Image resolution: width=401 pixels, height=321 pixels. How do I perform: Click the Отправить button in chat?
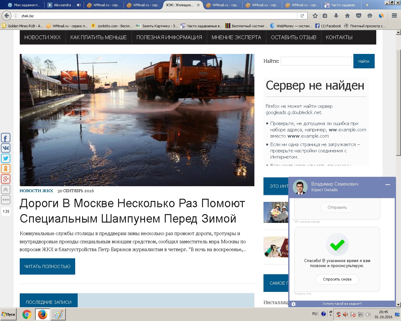pyautogui.click(x=337, y=207)
